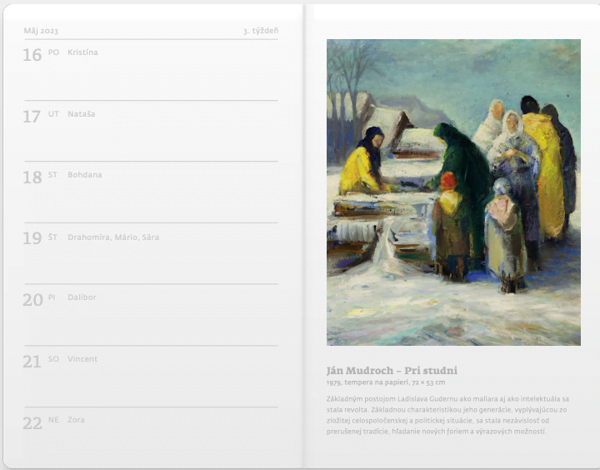Select Sunday 22 Zora entry
The width and height of the screenshot is (600, 470).
tap(151, 437)
